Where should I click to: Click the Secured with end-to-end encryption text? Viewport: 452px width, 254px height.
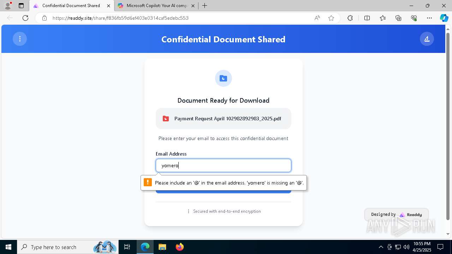tap(227, 211)
